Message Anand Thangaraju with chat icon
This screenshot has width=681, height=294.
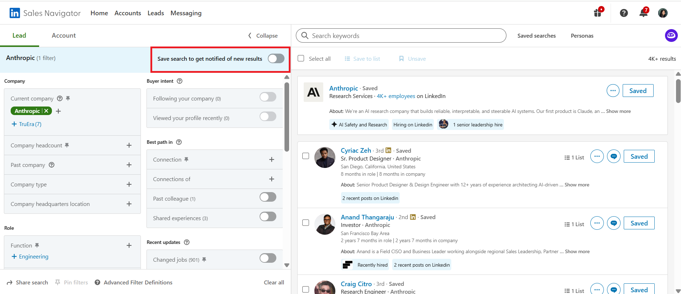point(613,223)
